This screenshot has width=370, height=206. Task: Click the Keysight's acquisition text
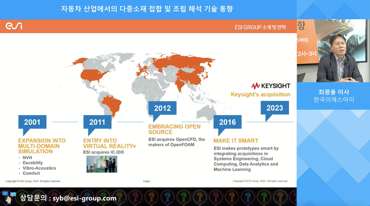coord(261,95)
